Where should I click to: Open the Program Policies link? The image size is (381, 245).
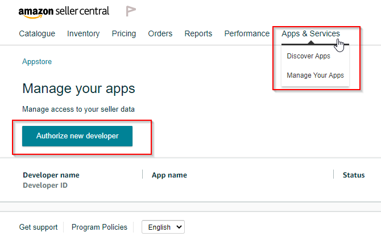pos(100,227)
